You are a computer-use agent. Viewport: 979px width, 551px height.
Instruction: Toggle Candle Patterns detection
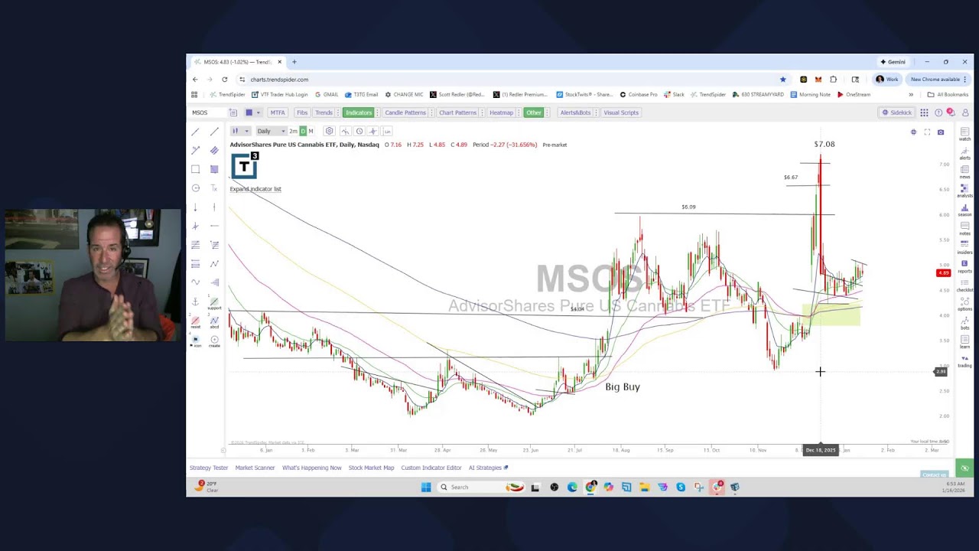coord(405,112)
